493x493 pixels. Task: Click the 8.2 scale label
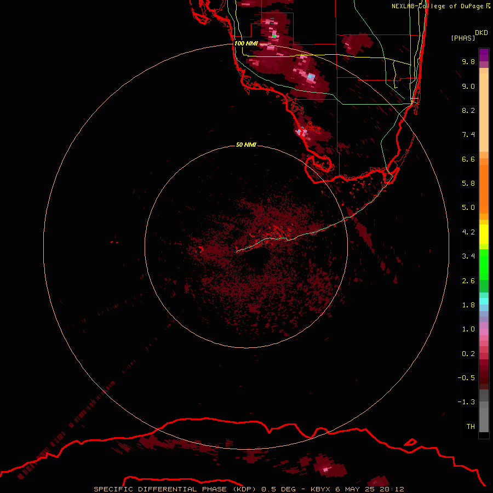click(468, 110)
